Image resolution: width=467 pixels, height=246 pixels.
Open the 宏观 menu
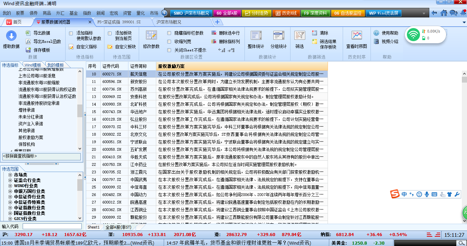pyautogui.click(x=114, y=13)
